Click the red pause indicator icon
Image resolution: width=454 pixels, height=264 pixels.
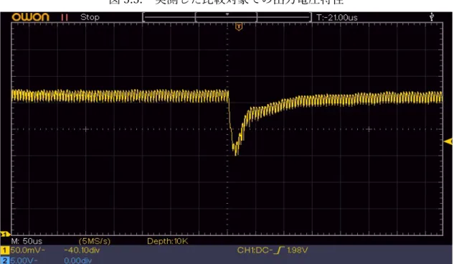coord(65,17)
